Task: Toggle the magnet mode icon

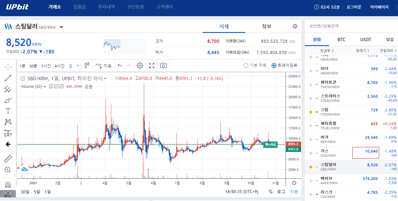Action: coord(8,185)
